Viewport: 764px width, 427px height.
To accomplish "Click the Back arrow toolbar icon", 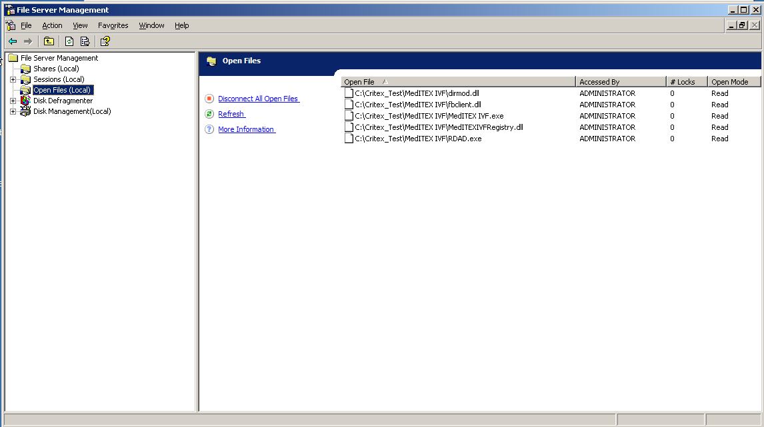I will tap(13, 41).
